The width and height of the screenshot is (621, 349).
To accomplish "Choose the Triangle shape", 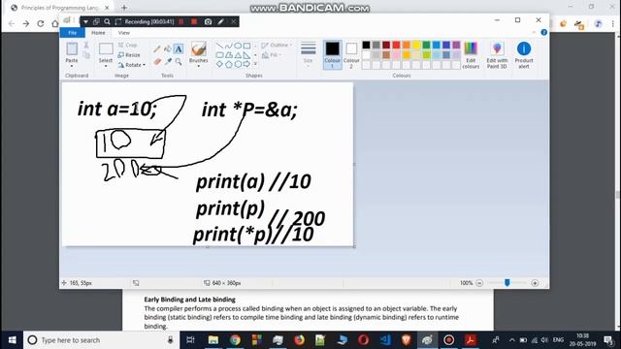I will point(238,55).
